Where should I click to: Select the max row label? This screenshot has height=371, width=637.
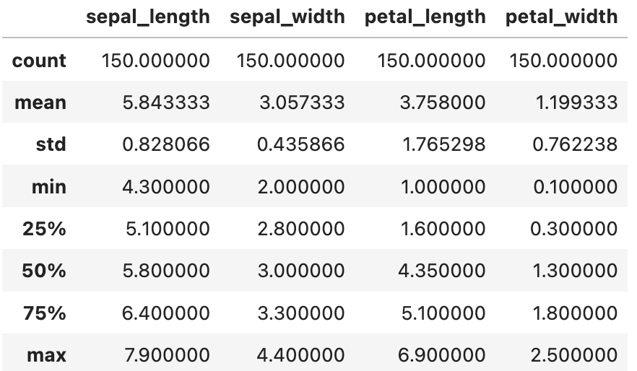[46, 355]
